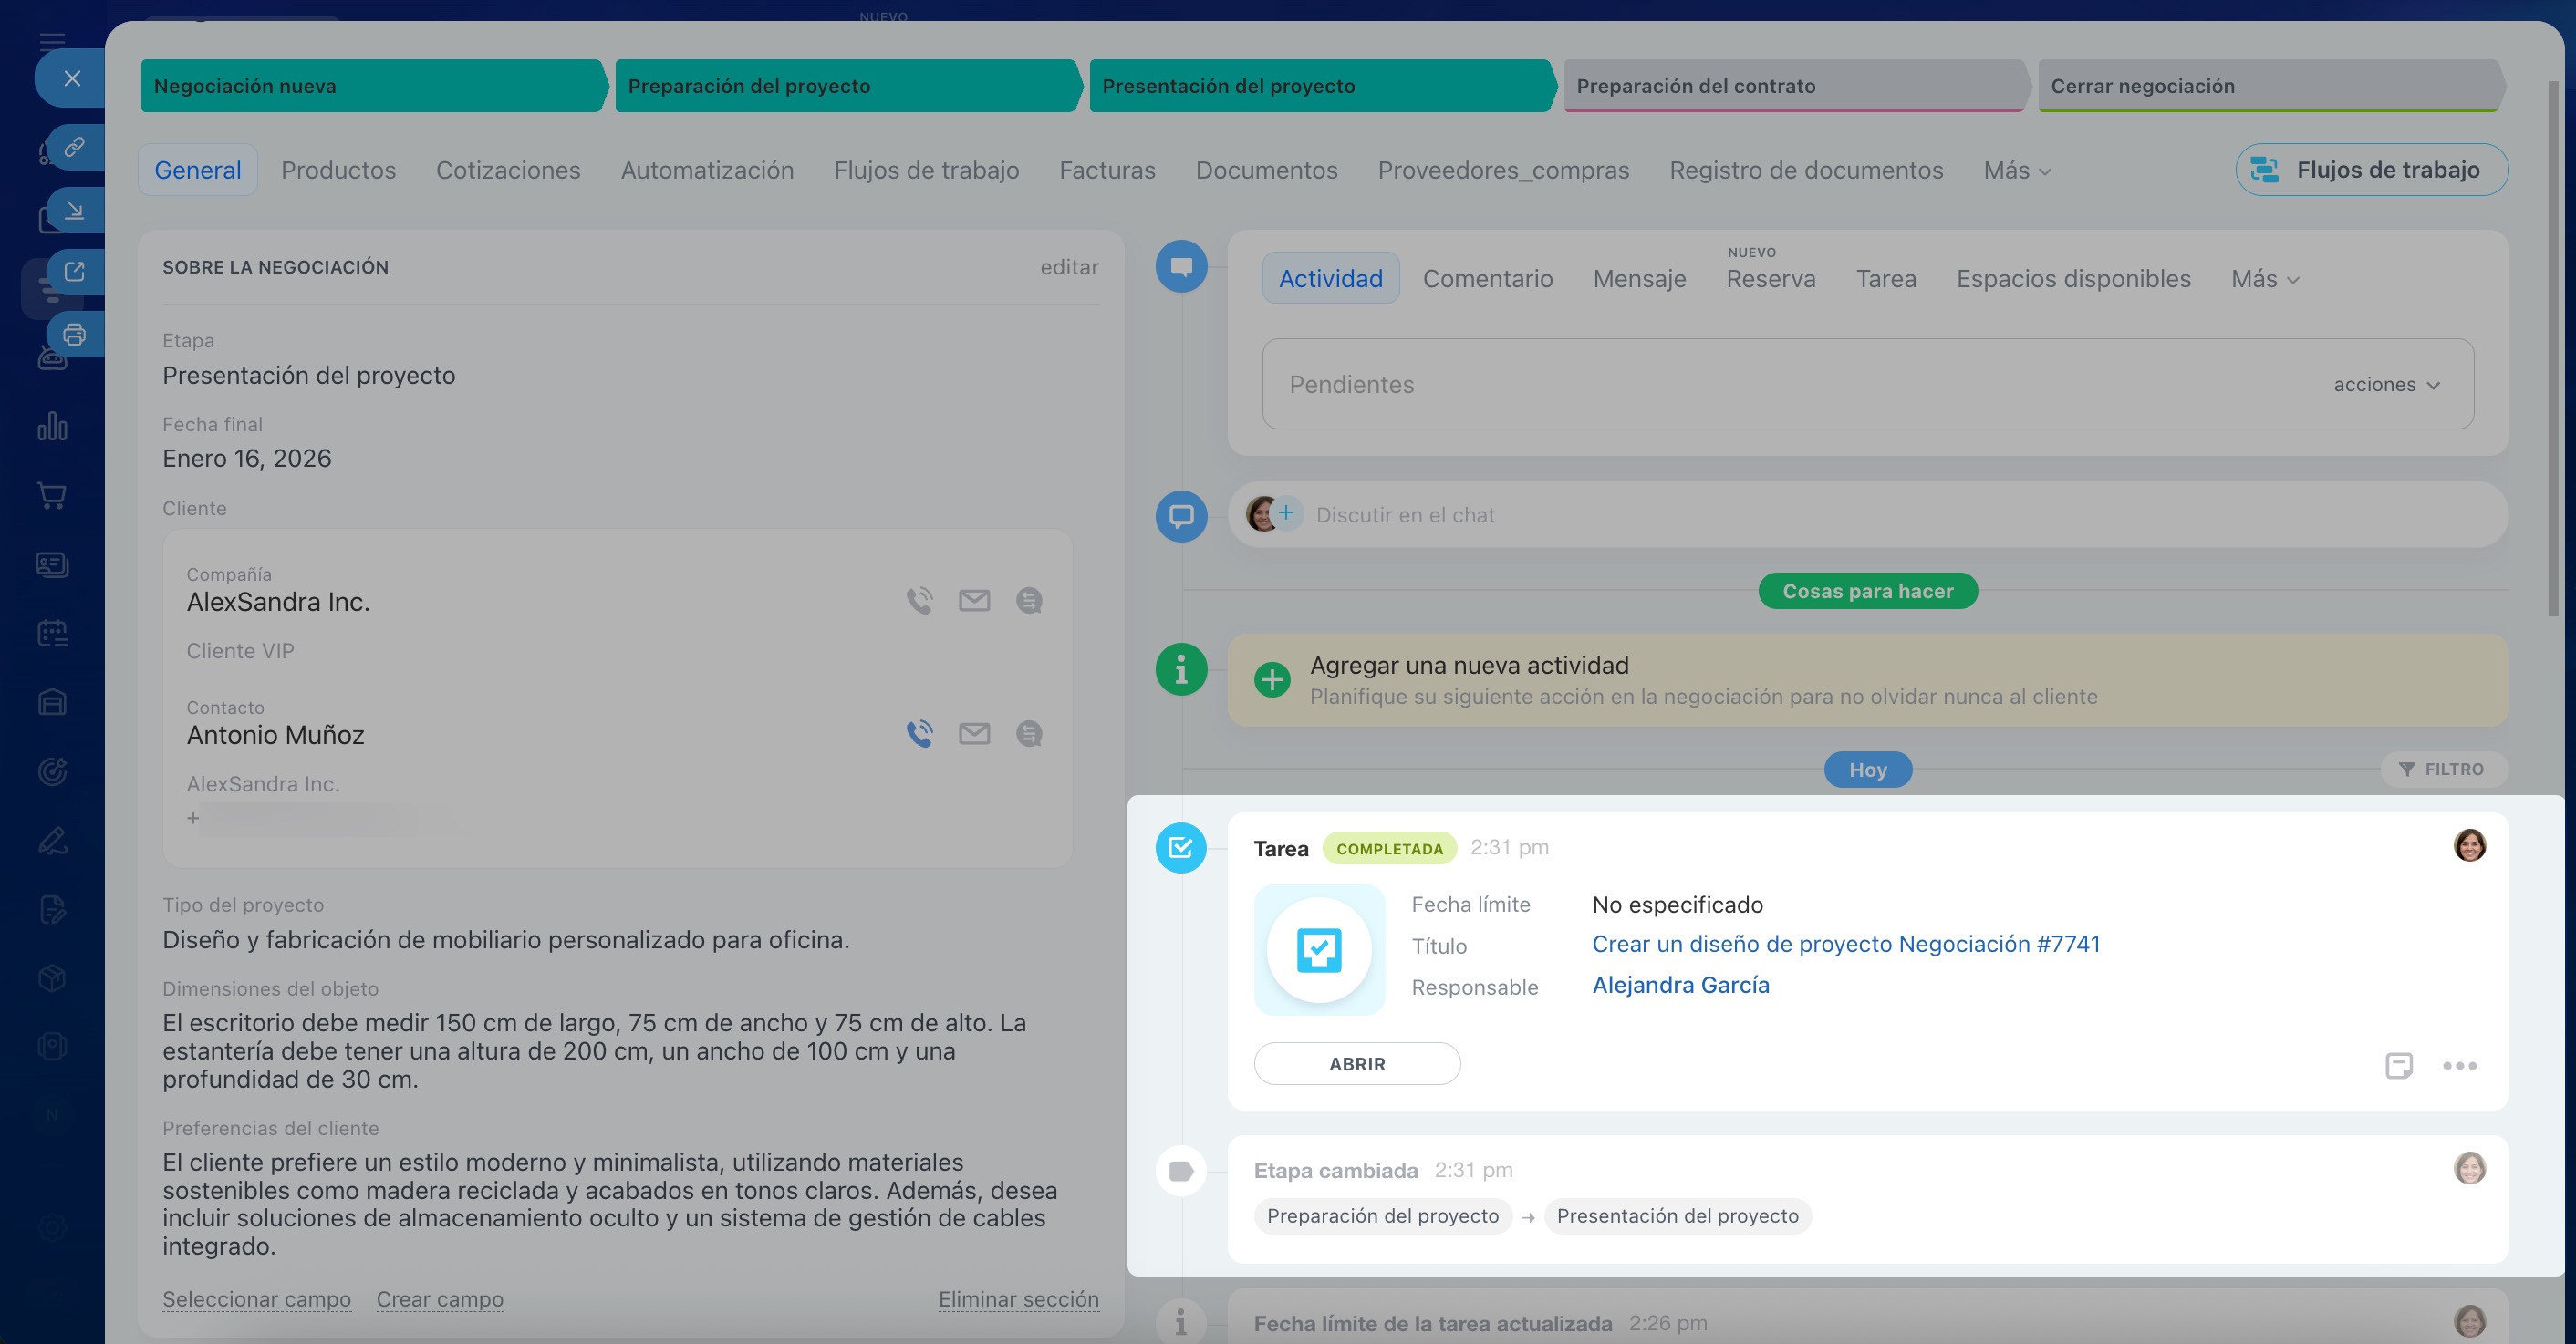Viewport: 2576px width, 1344px height.
Task: Open three-dots menu on Tarea card
Action: pos(2459,1065)
